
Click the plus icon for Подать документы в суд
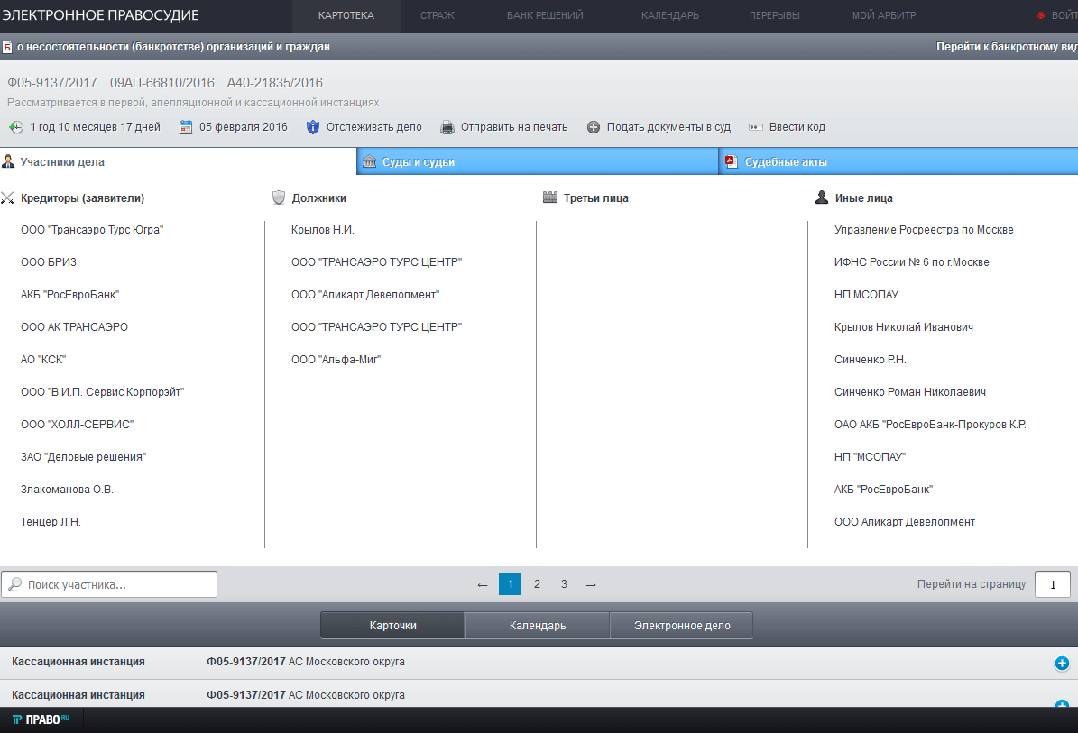(x=594, y=127)
